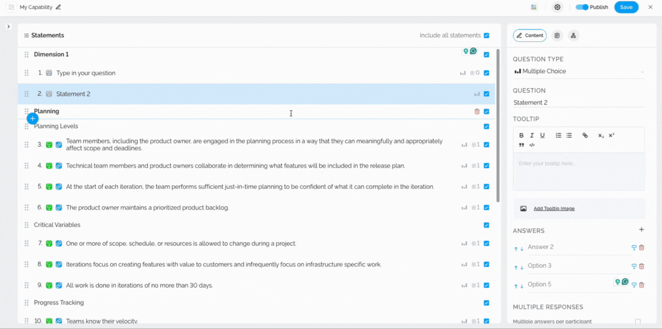
Task: Move Answer 2 down with arrow icon
Action: click(522, 249)
